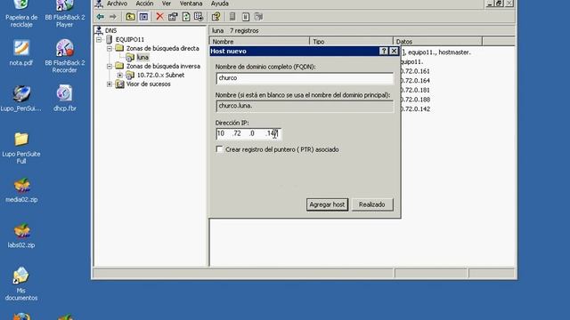Screen dimensions: 570x320
Task: Click the Datos column header
Action: [437, 42]
